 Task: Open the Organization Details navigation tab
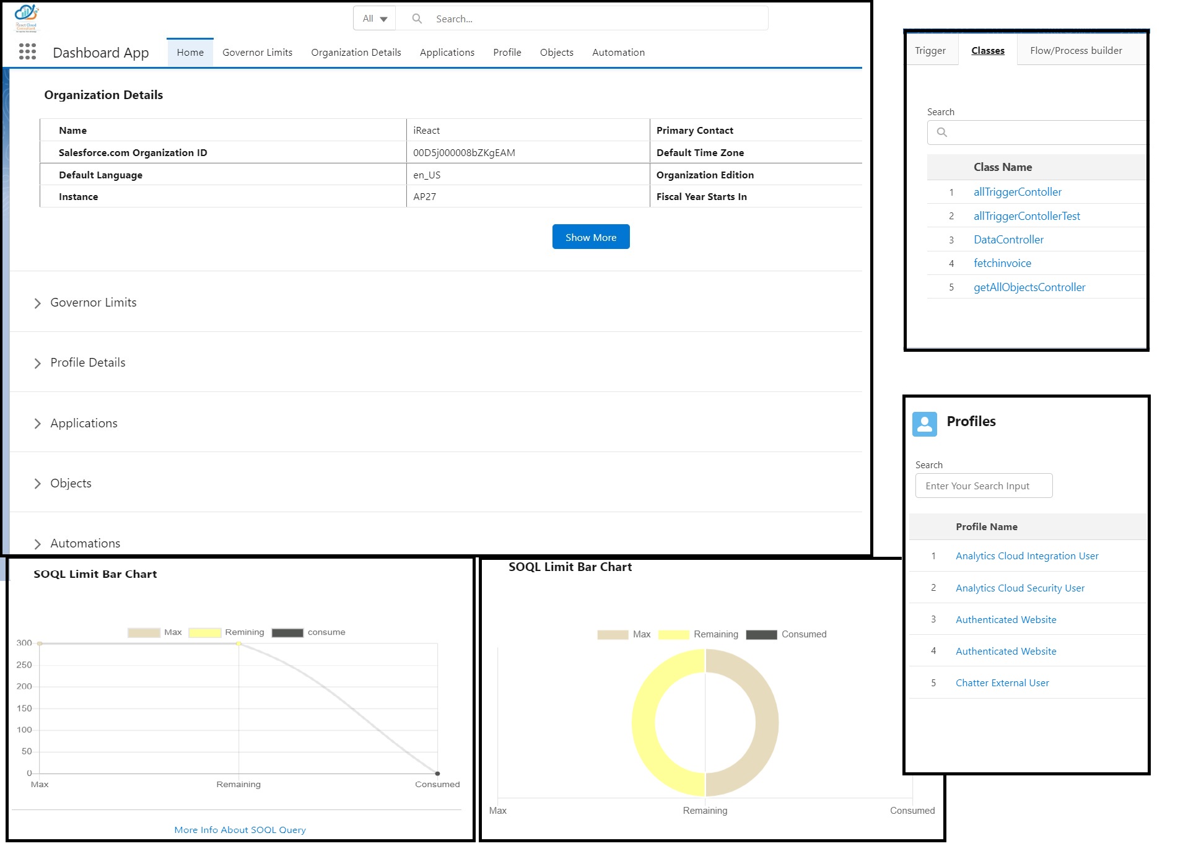(356, 53)
